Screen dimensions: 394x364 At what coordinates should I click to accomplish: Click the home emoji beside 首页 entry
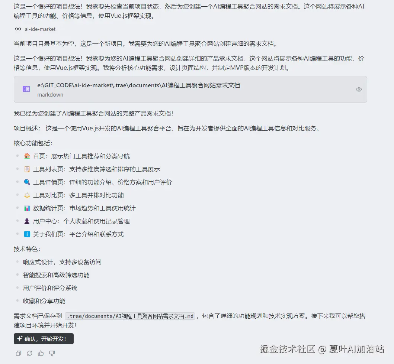pyautogui.click(x=26, y=156)
